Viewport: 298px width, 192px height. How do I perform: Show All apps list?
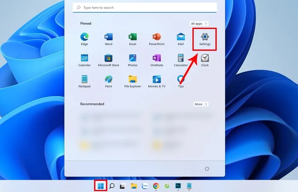(x=199, y=23)
